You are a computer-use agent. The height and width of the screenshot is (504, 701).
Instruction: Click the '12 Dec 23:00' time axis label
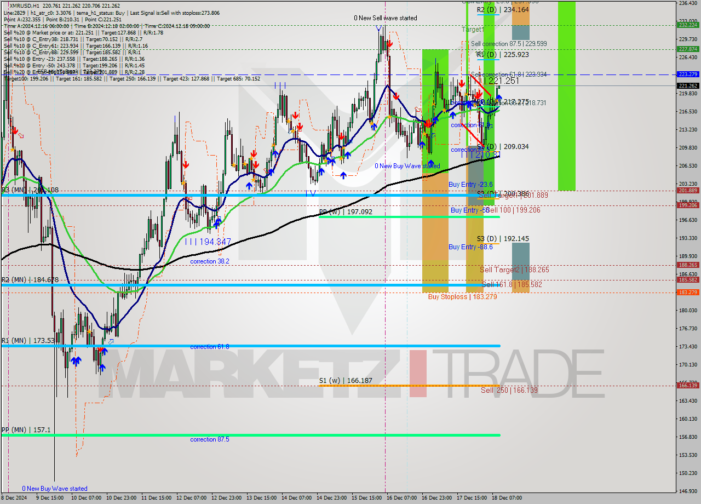click(226, 498)
